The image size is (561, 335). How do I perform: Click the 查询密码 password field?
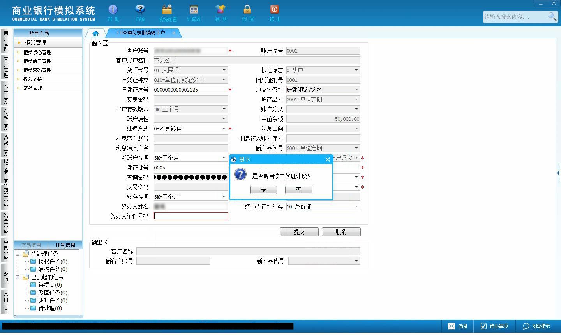pos(191,177)
